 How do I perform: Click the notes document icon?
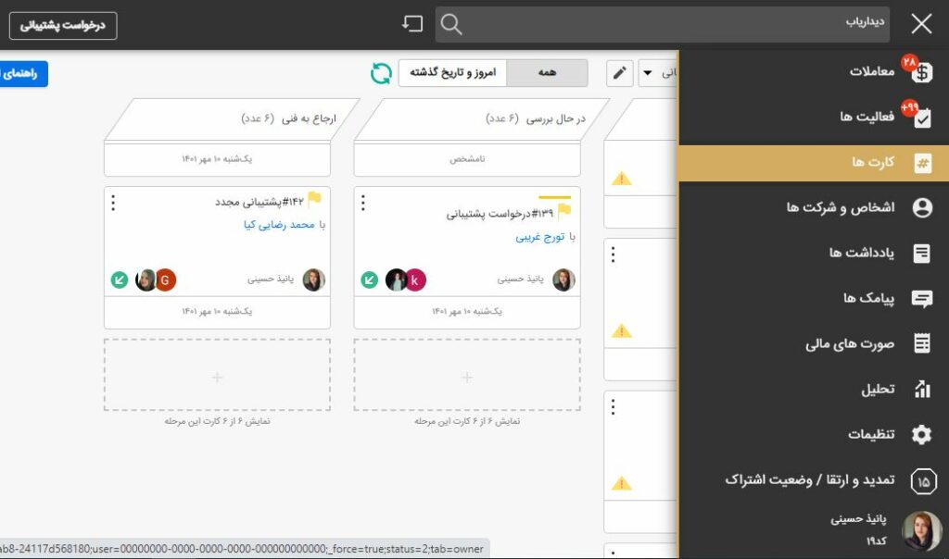(922, 254)
